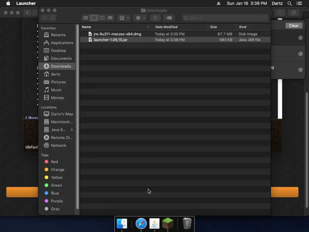This screenshot has height=232, width=309.
Task: Open Recents in sidebar
Action: 57,35
